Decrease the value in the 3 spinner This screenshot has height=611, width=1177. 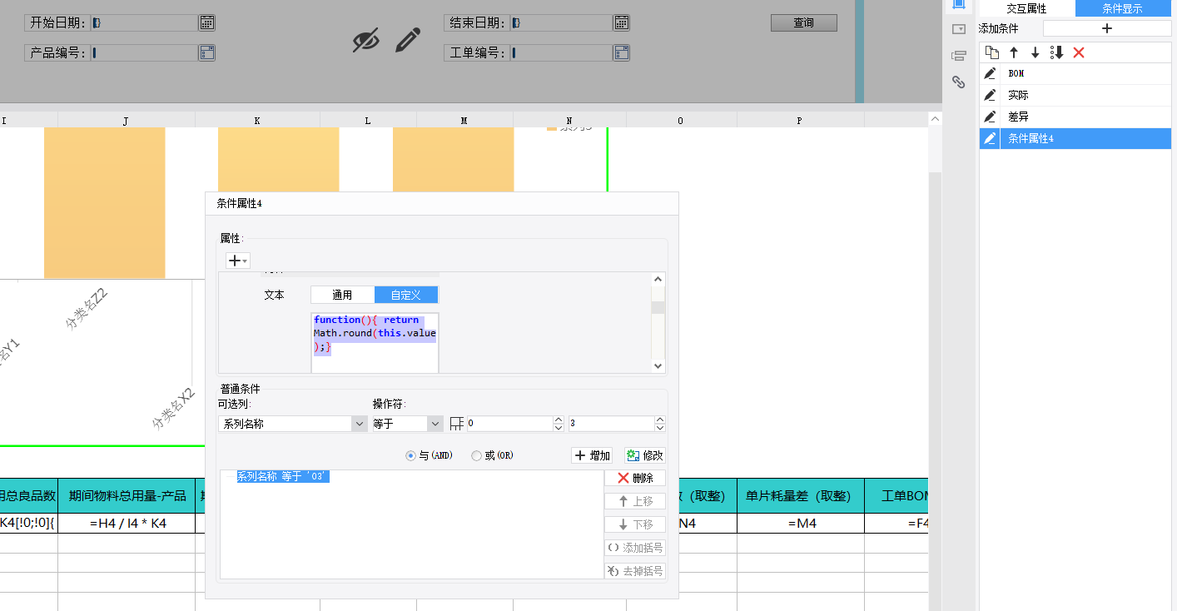click(660, 428)
